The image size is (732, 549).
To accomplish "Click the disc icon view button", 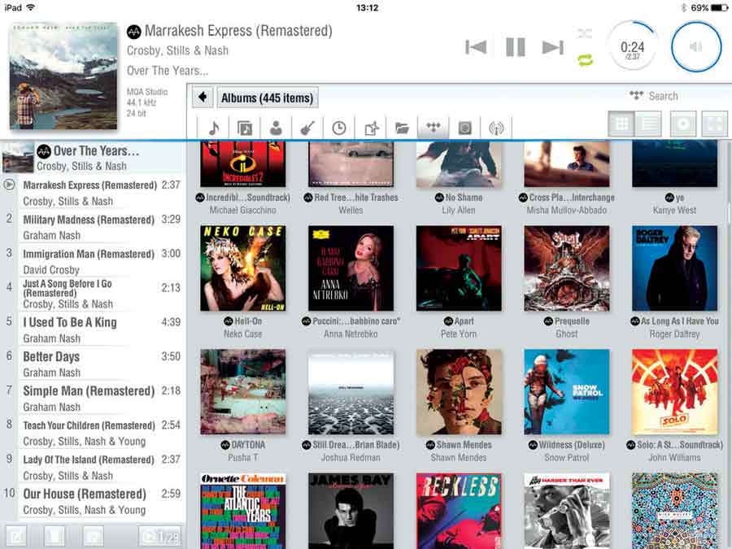I will tap(683, 124).
